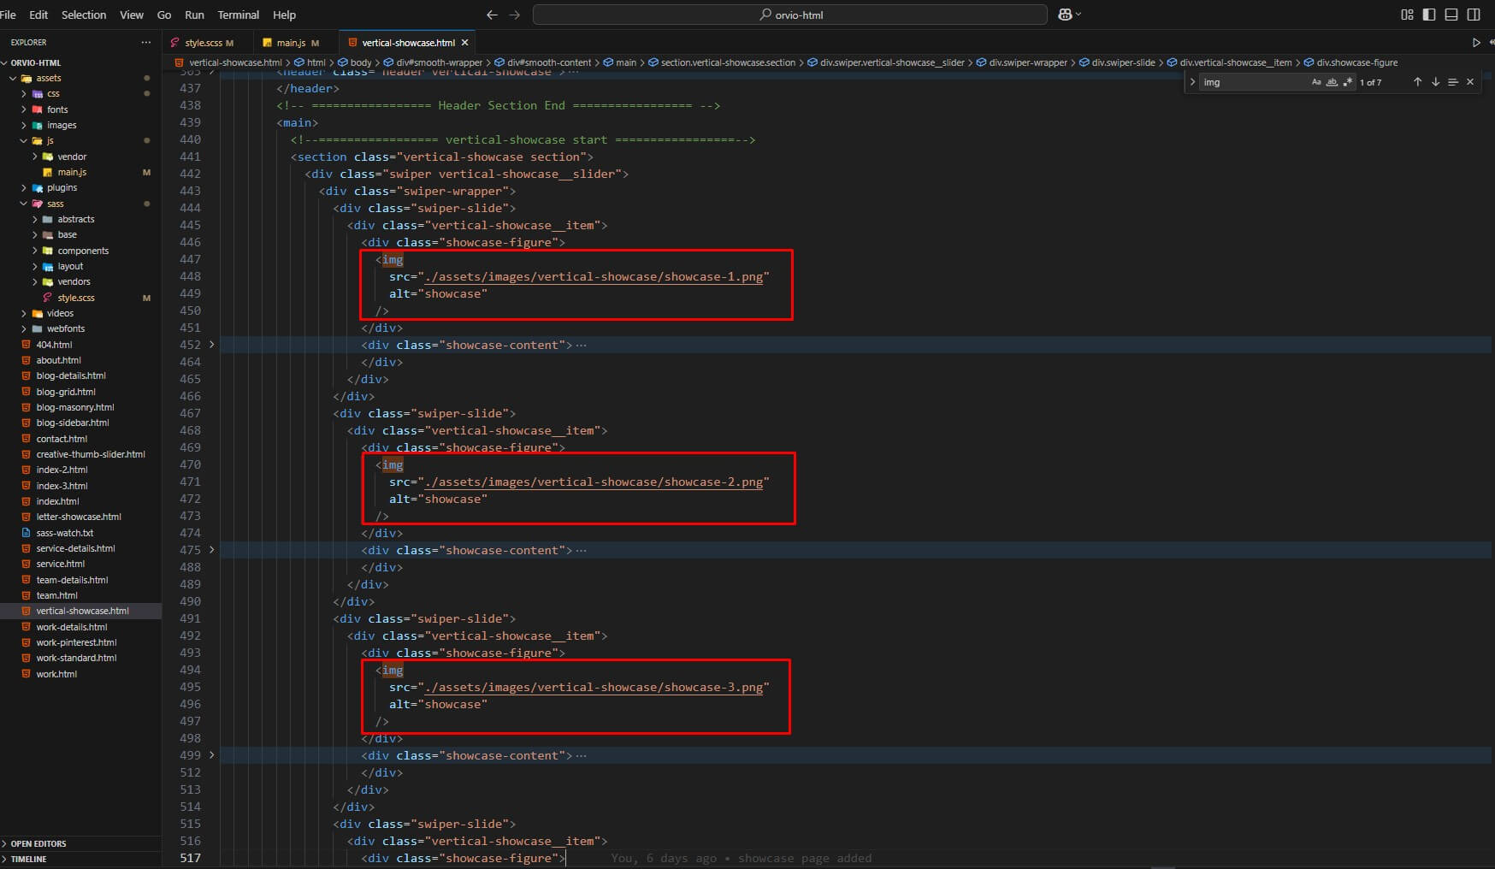Screen dimensions: 1495x869
Task: Open the Go menu
Action: click(x=164, y=15)
